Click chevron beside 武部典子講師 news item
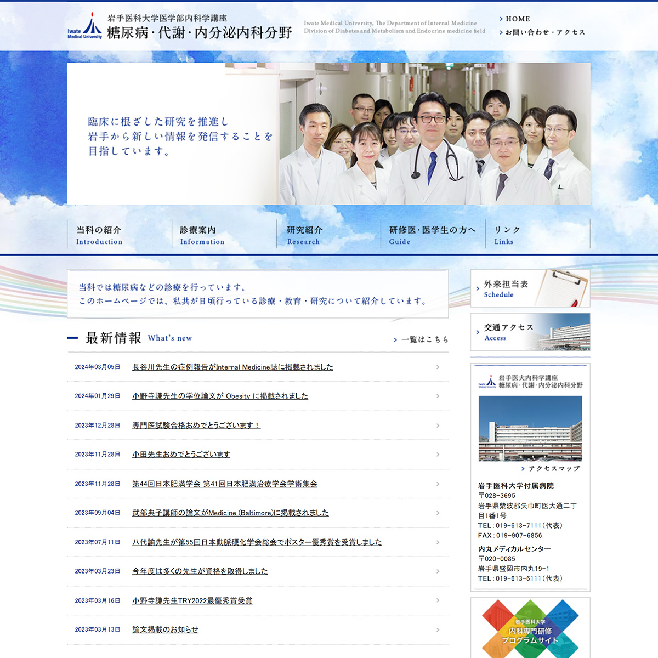 tap(438, 513)
